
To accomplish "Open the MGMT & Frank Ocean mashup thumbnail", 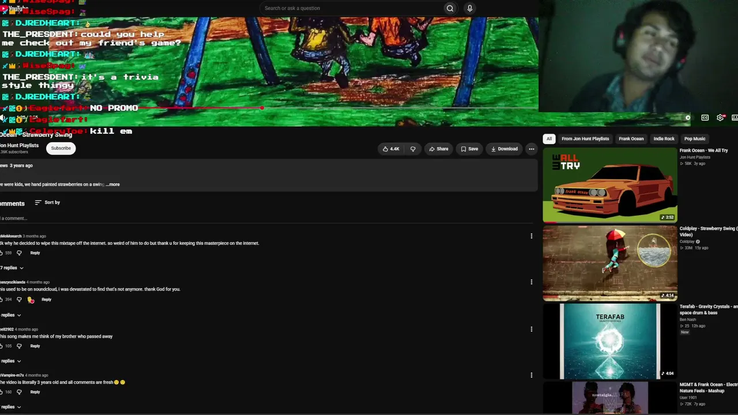I will 610,398.
